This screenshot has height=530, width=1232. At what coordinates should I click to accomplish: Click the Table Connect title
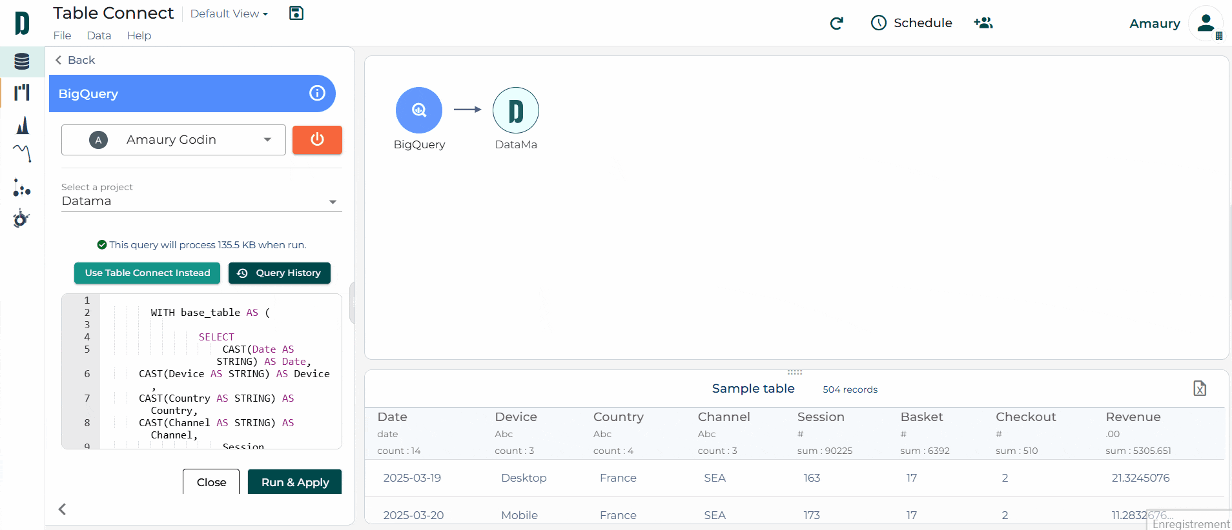coord(113,13)
